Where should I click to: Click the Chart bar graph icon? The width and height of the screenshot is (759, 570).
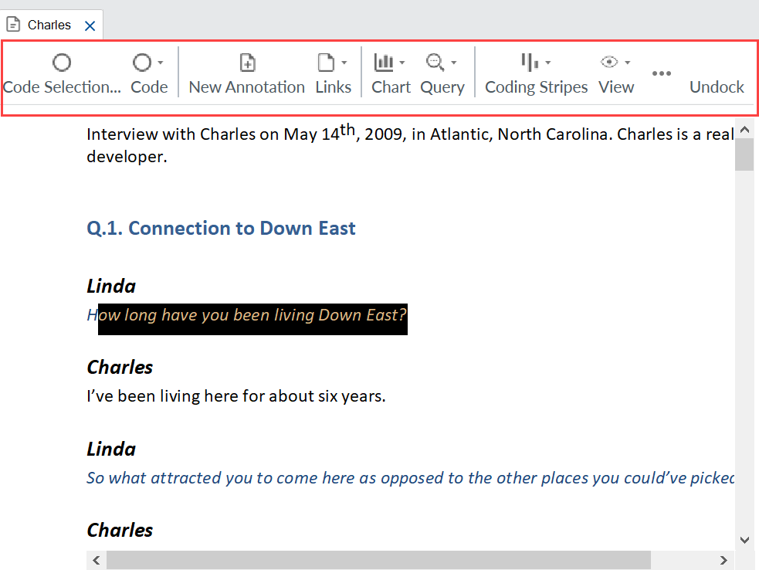point(384,63)
